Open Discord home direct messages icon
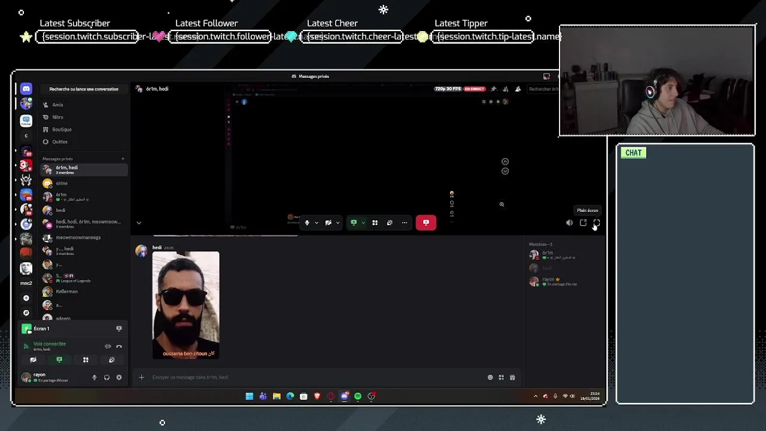This screenshot has width=766, height=431. (26, 89)
